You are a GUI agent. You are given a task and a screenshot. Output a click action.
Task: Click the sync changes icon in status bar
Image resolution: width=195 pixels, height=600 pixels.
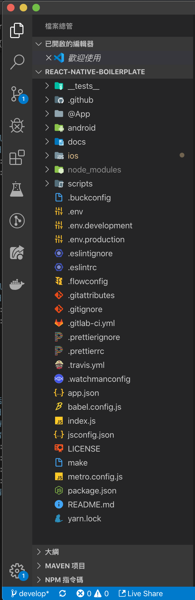click(x=63, y=594)
